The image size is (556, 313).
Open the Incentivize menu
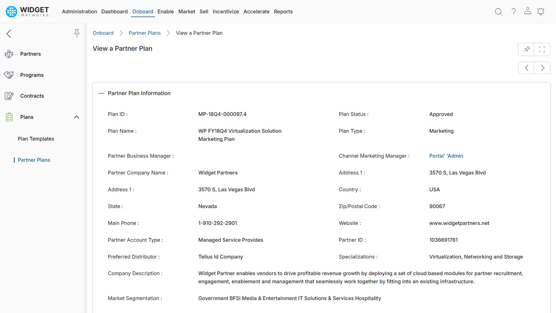226,12
